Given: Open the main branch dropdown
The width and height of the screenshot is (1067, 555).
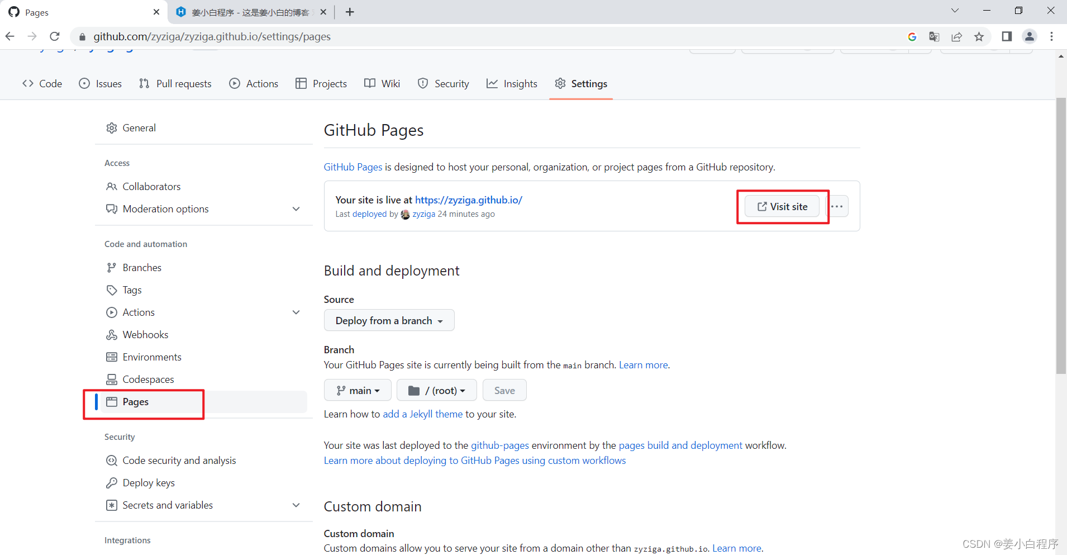Looking at the screenshot, I should (358, 390).
